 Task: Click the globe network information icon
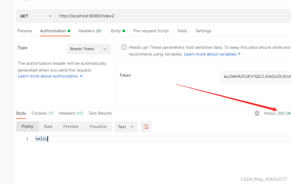[x=257, y=113]
